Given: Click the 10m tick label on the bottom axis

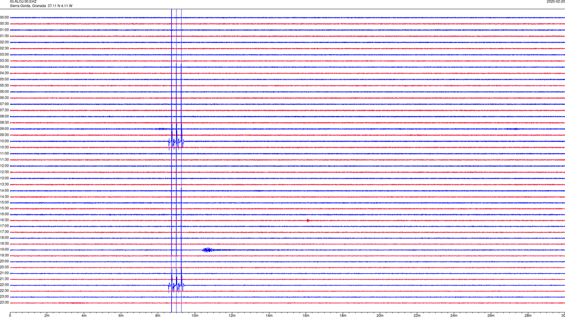Looking at the screenshot, I should [x=195, y=316].
